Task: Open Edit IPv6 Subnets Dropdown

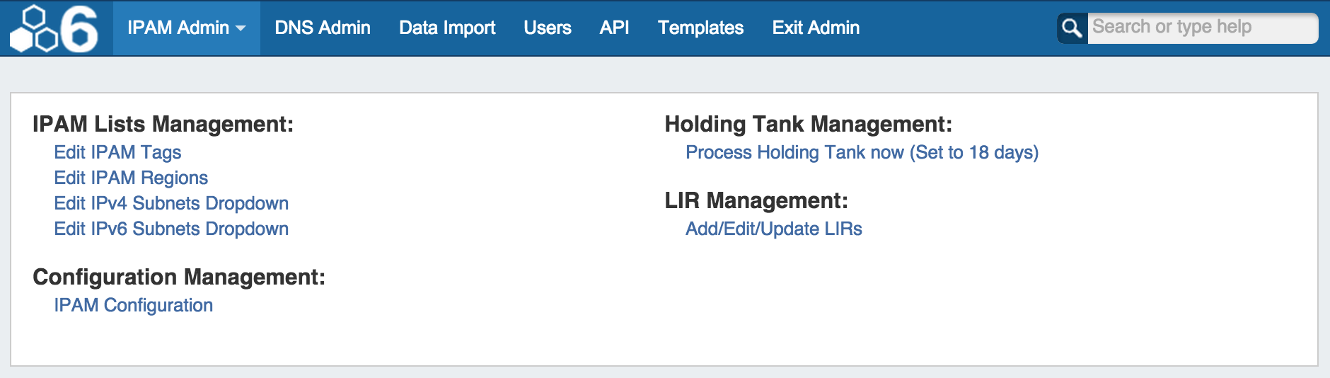Action: click(171, 229)
